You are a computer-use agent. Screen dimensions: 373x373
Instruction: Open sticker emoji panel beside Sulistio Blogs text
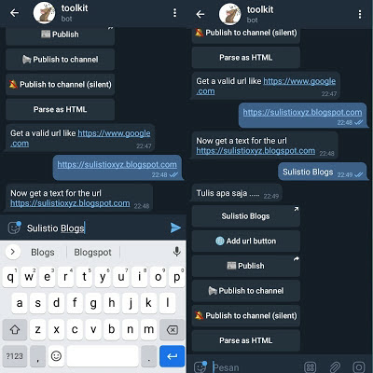(14, 228)
